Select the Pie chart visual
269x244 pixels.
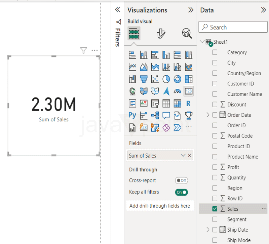166,79
